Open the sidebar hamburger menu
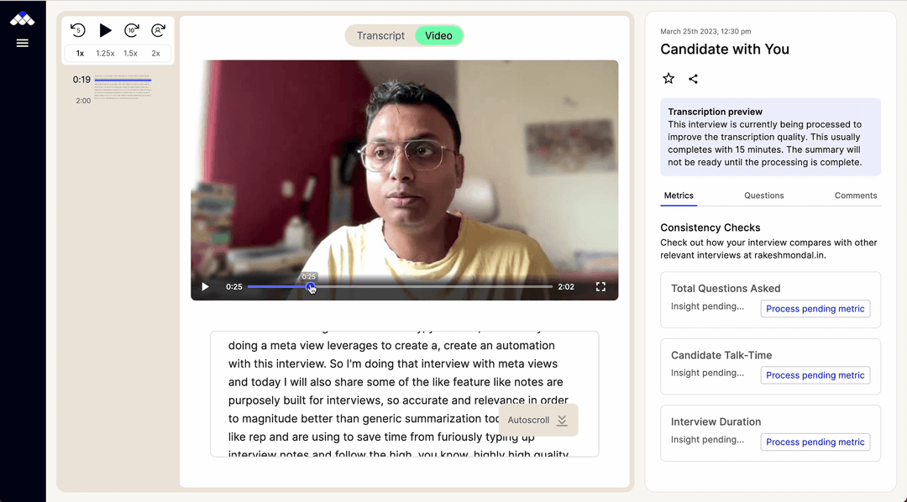907x502 pixels. 23,44
